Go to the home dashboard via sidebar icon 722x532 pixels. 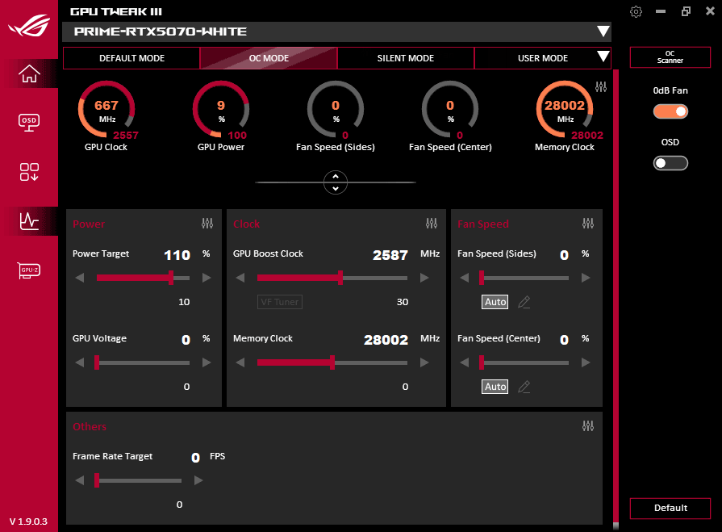28,74
